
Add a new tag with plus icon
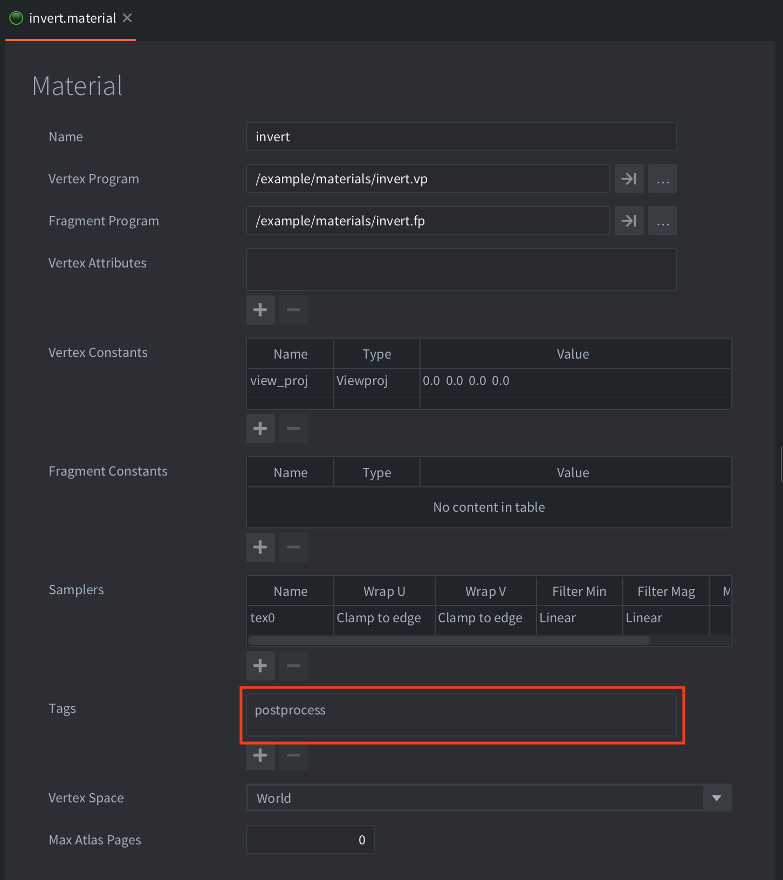260,755
